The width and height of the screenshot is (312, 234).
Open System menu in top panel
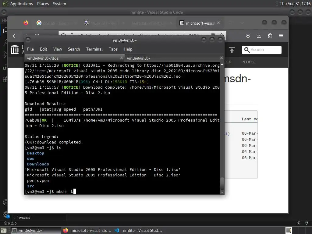click(59, 4)
